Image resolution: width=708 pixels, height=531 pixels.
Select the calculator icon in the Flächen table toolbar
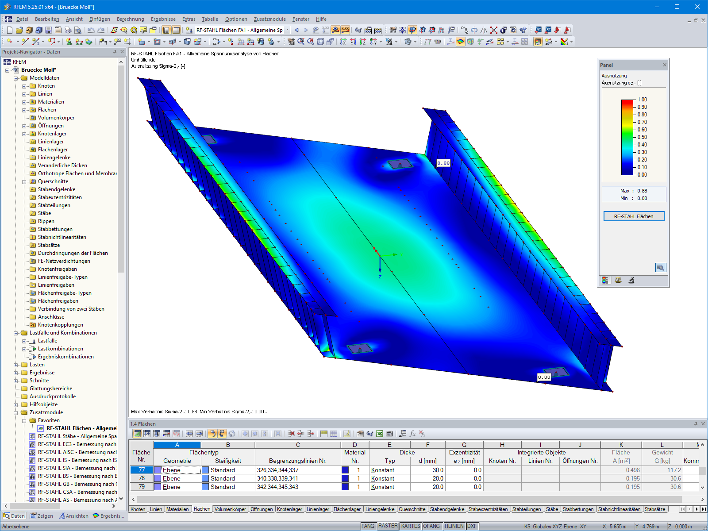390,434
